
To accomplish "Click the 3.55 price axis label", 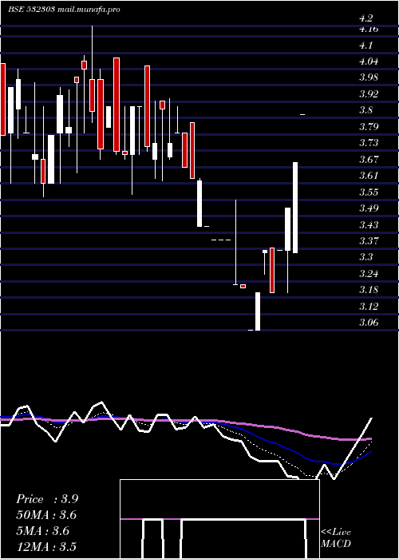I will (x=369, y=192).
